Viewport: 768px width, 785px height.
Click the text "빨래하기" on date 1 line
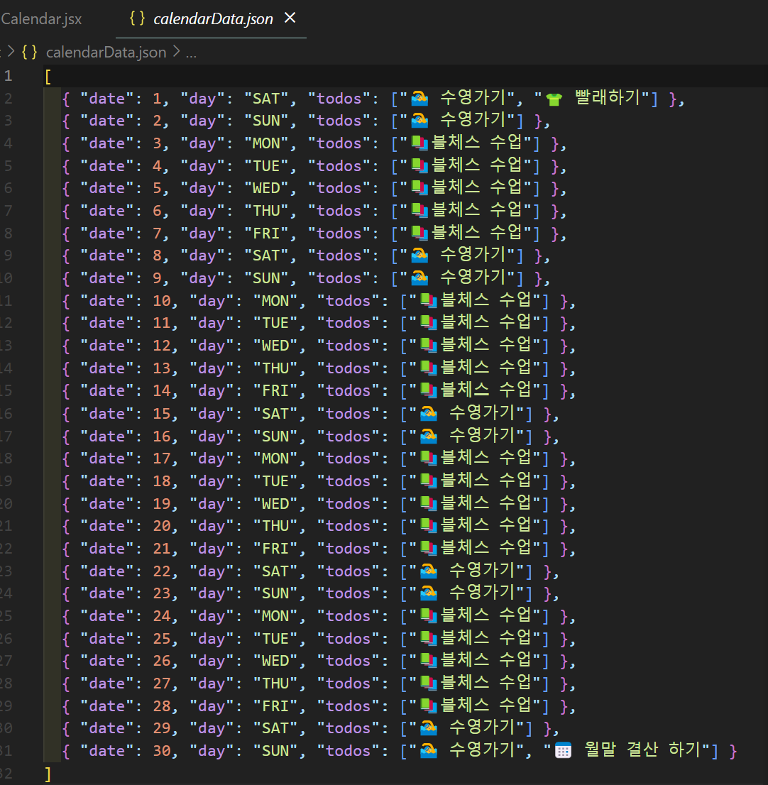pos(608,98)
